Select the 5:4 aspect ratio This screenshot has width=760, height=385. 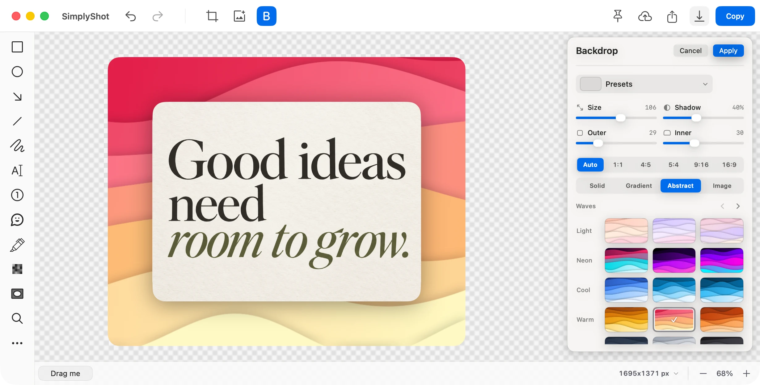tap(673, 165)
